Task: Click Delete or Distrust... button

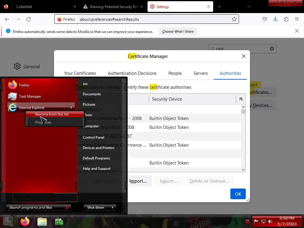Action: coord(209,181)
